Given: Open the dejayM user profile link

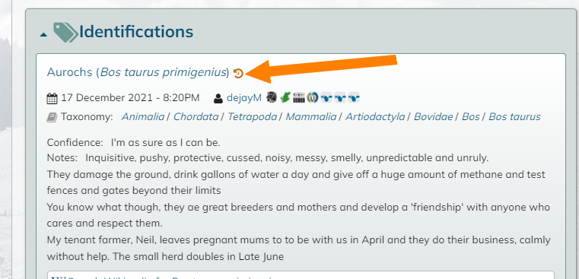Looking at the screenshot, I should click(244, 98).
